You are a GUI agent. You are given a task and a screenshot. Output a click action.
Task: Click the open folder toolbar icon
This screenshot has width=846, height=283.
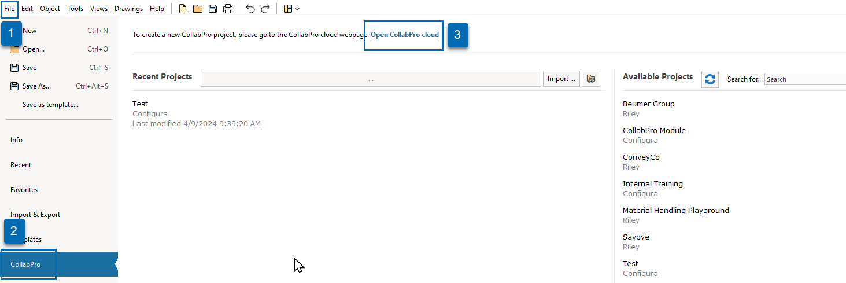point(198,9)
